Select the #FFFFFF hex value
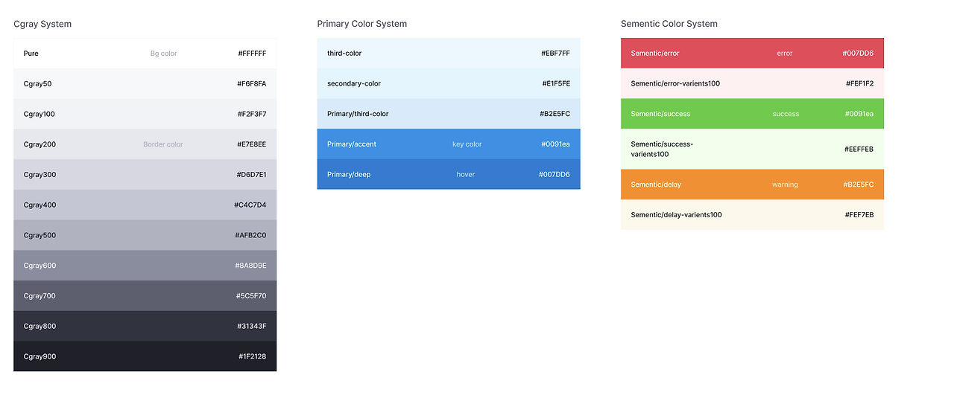Image resolution: width=954 pixels, height=404 pixels. point(252,54)
